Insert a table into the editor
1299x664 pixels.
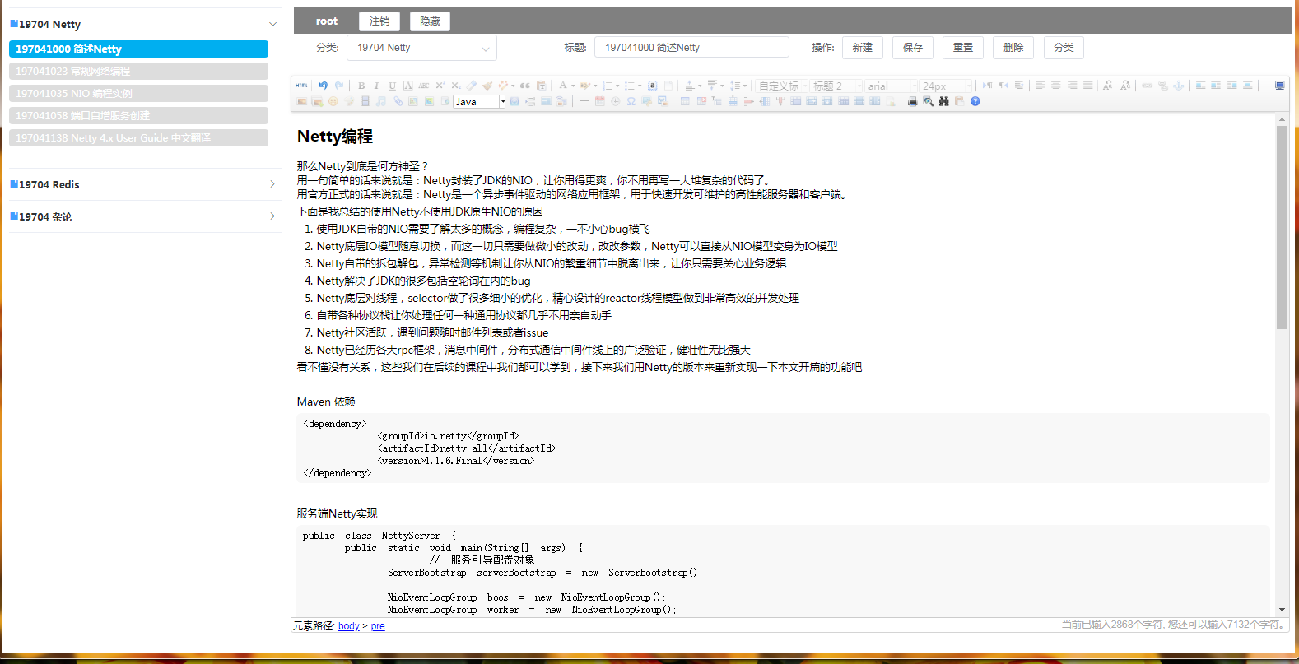click(684, 101)
